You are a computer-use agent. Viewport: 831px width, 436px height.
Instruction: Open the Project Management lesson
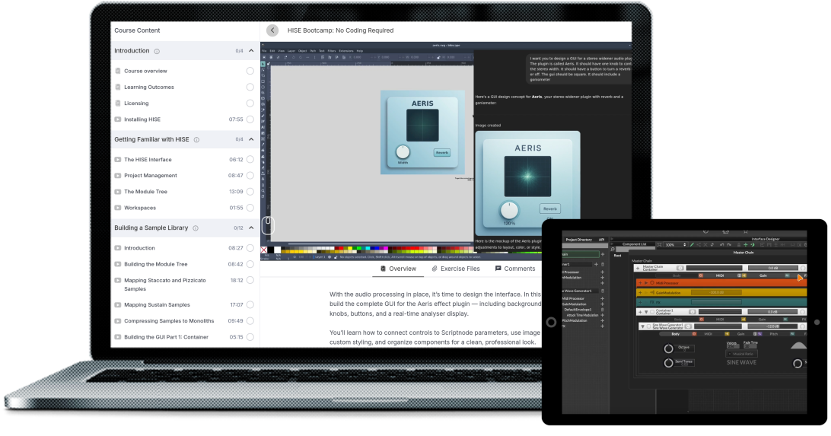151,176
